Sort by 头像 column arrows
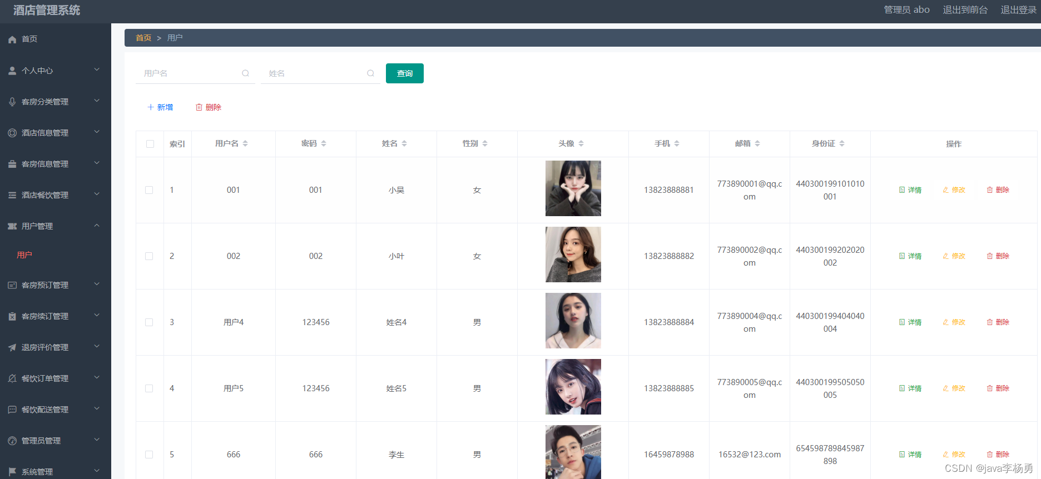The image size is (1041, 479). click(581, 143)
